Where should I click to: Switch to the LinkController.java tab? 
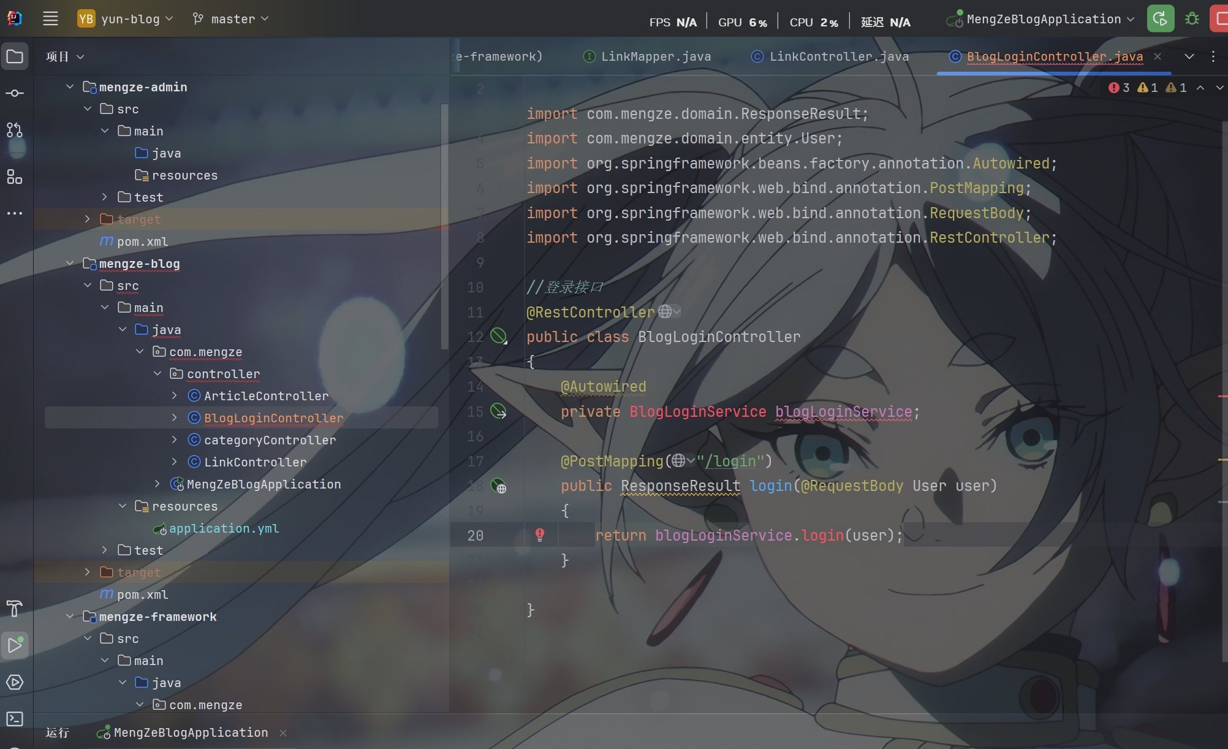(838, 56)
